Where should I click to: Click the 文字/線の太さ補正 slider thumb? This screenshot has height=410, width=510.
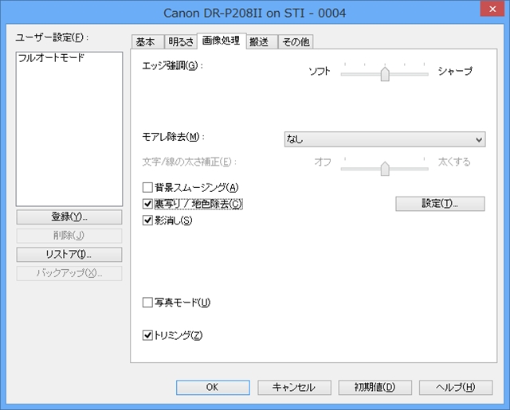coord(385,169)
